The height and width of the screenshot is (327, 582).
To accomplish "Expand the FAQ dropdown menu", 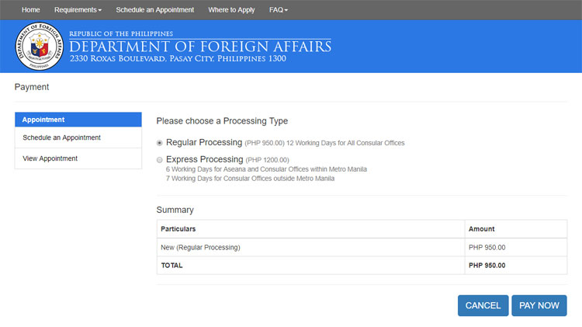I will pyautogui.click(x=279, y=10).
